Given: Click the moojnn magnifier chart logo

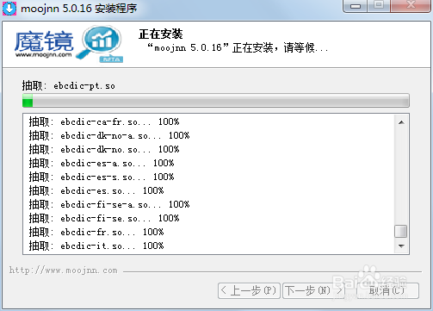Looking at the screenshot, I should point(100,44).
